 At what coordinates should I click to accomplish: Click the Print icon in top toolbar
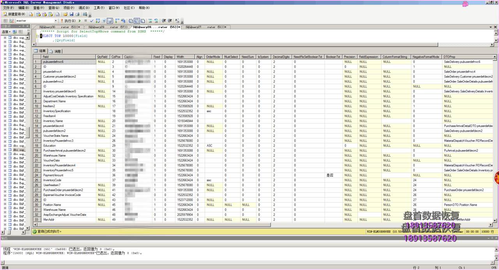[77, 14]
